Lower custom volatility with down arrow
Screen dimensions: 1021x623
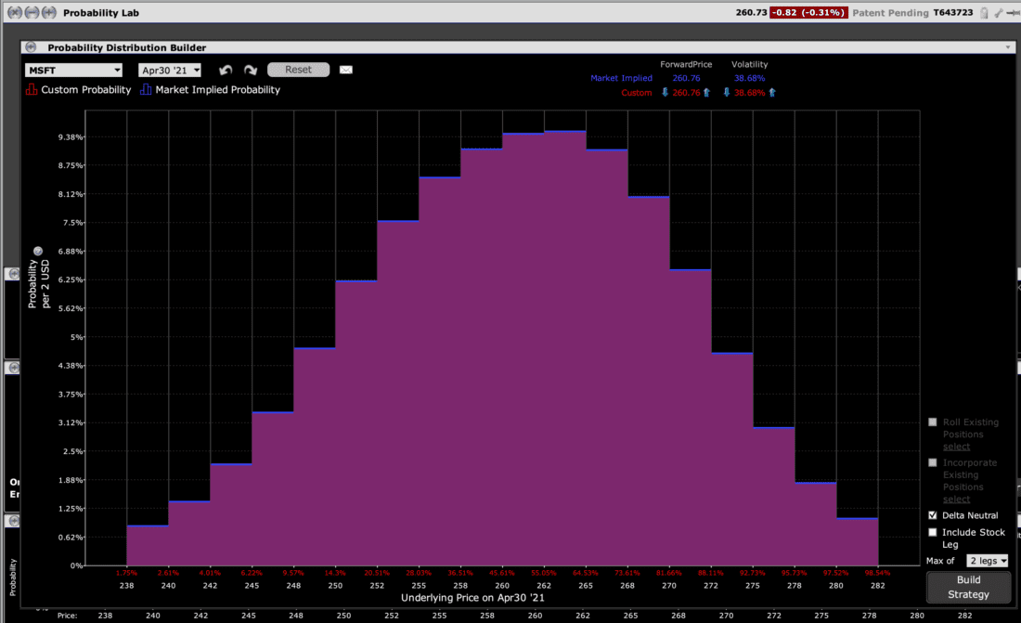tap(727, 93)
